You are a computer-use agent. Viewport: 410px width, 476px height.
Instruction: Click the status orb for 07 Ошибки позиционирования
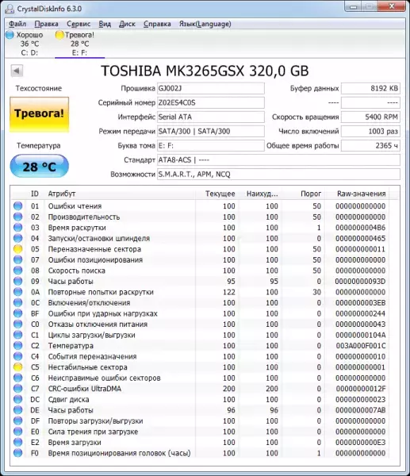coord(18,260)
